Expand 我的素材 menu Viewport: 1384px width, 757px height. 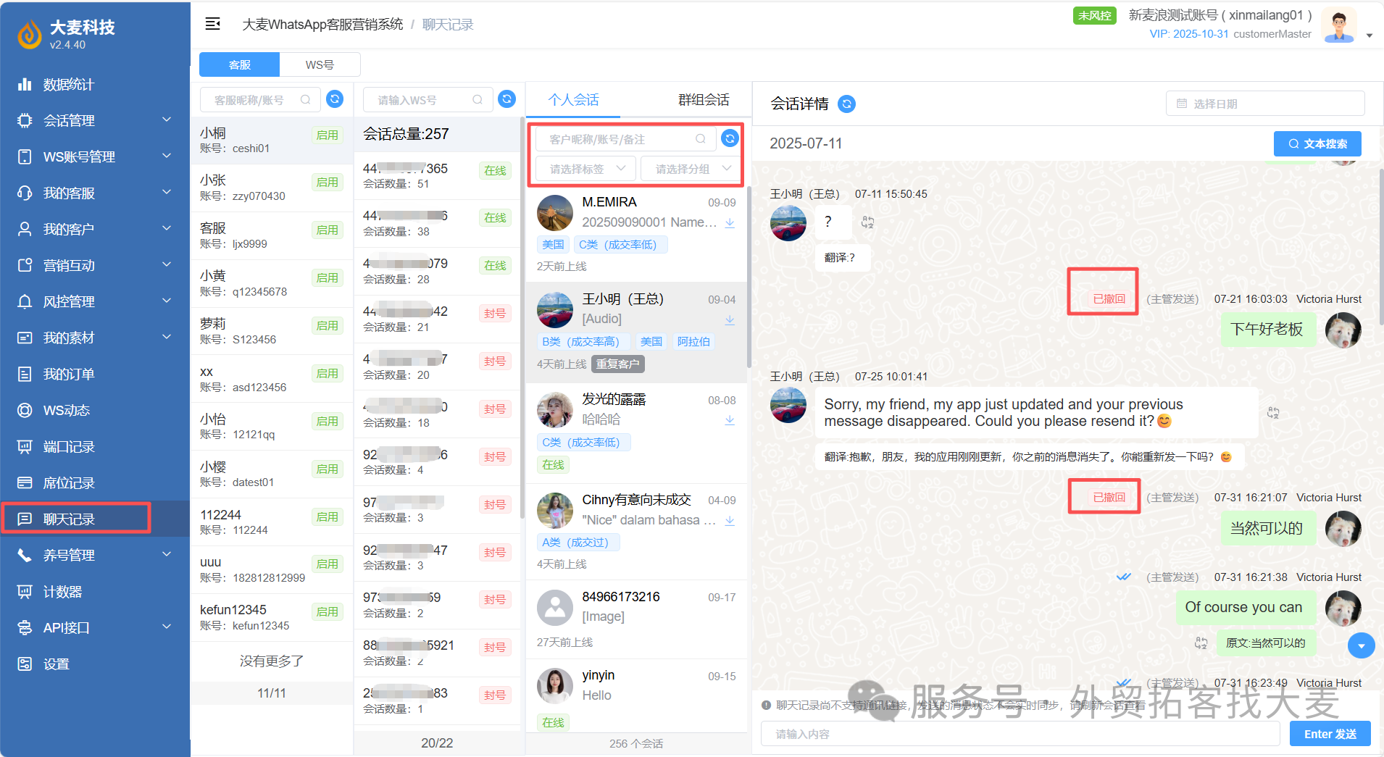click(95, 338)
